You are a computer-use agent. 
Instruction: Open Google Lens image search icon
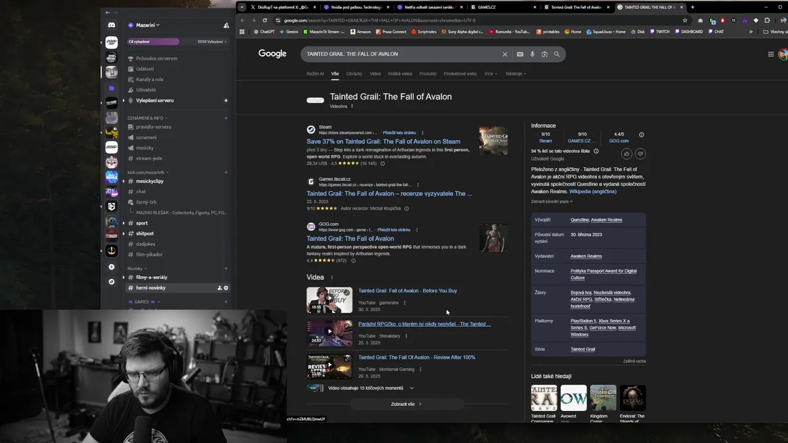coord(544,54)
